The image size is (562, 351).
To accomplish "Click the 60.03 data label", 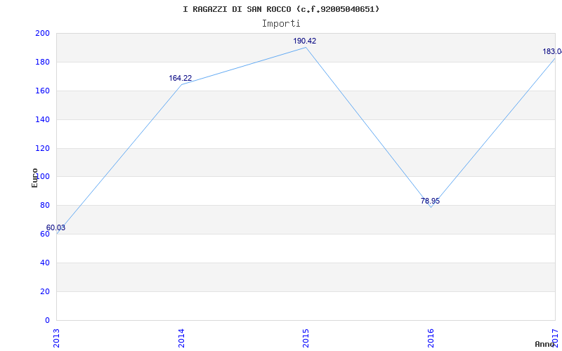I will [55, 227].
